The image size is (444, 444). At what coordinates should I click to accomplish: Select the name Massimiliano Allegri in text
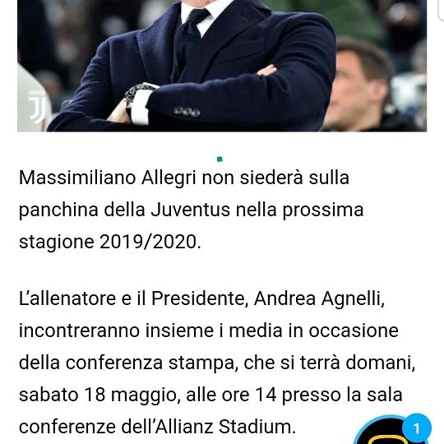coord(108,178)
